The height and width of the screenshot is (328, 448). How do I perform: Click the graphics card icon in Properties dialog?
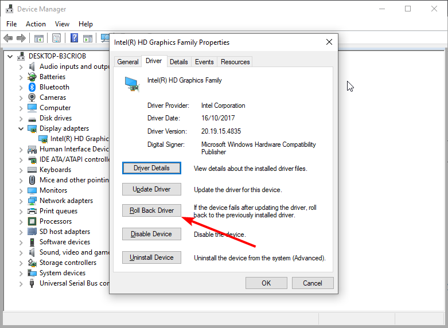(132, 84)
